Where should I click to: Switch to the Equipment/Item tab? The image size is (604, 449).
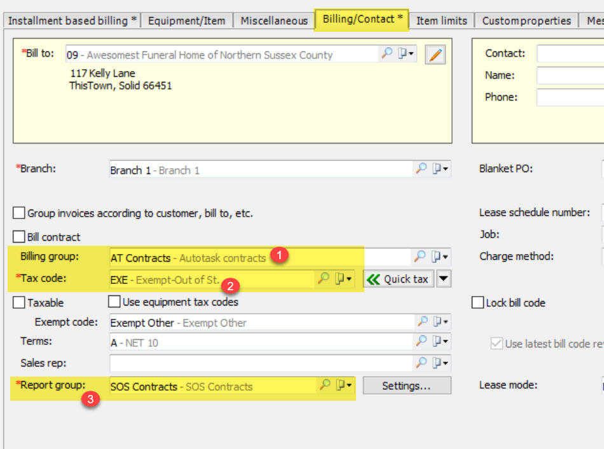(x=186, y=20)
